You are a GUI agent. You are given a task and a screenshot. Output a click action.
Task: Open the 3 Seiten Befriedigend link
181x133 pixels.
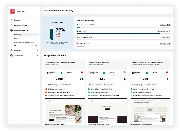(x=166, y=38)
